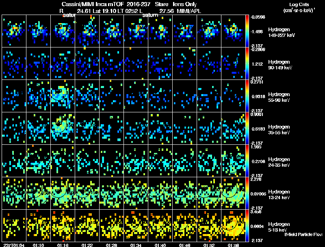
Task: Click the '01:10' time axis label
Action: [x=38, y=245]
